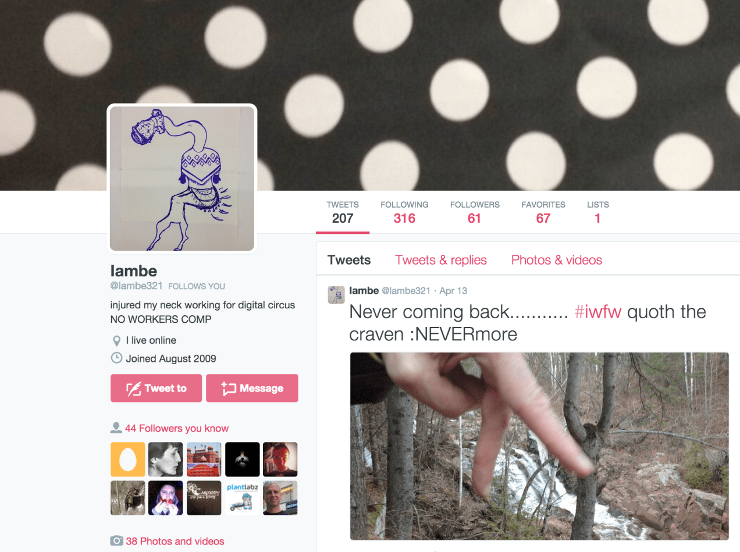
Task: Click the egg avatar follower thumbnail
Action: click(127, 460)
